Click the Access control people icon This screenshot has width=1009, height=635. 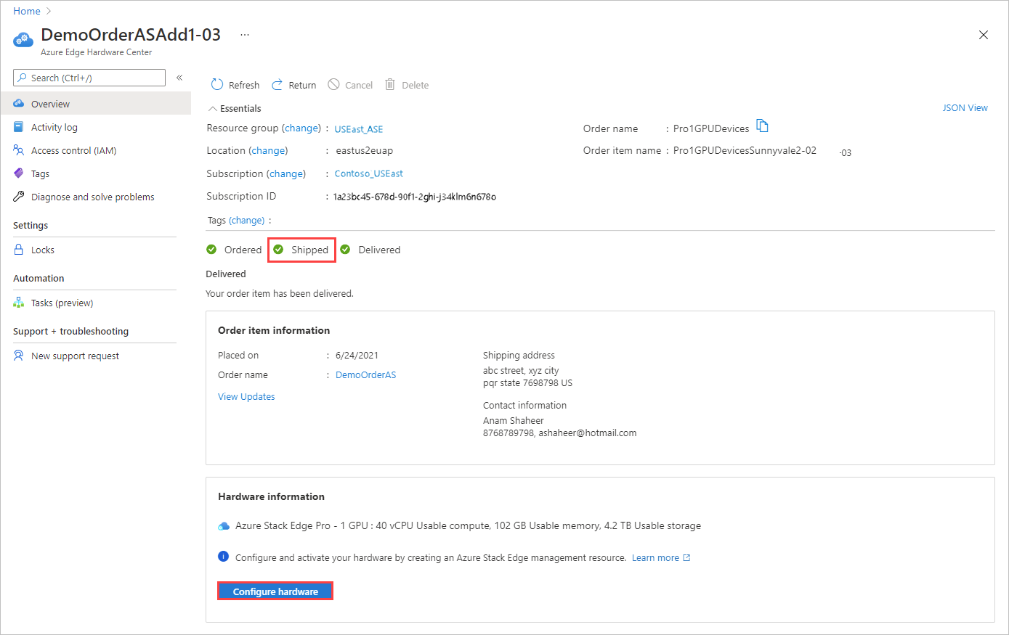(x=19, y=150)
